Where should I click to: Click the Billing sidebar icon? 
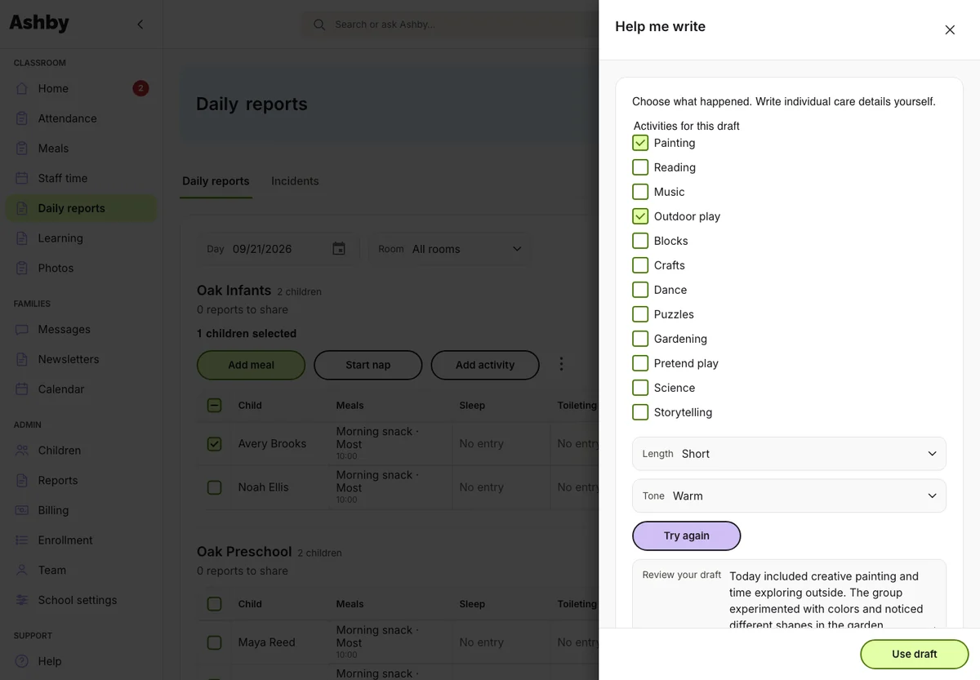pyautogui.click(x=22, y=510)
